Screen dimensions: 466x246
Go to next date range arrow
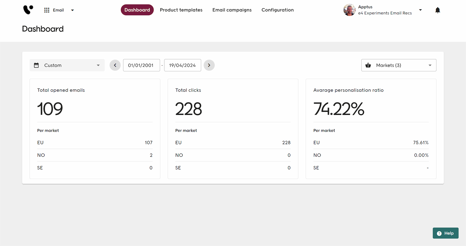tap(209, 65)
